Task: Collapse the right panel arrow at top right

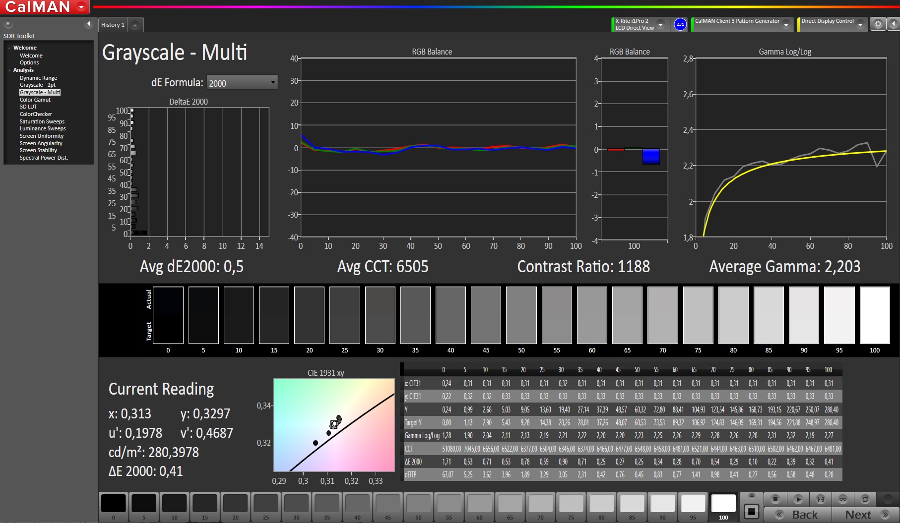Action: click(893, 24)
